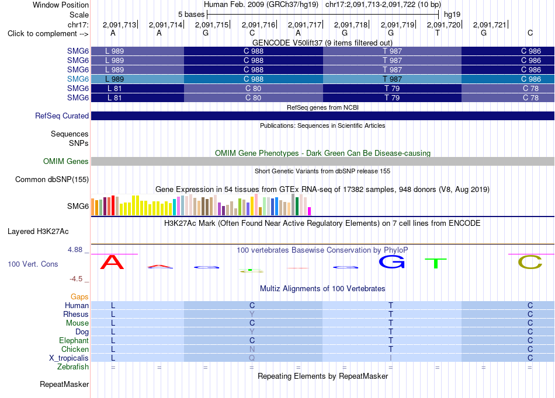Click the RepeatMasker track label
The image size is (555, 398).
(x=64, y=384)
